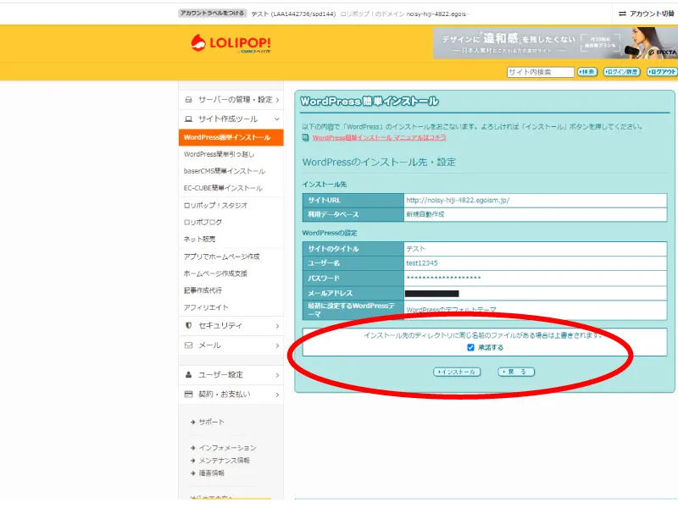This screenshot has width=678, height=508.
Task: Click the アカウント切替 link
Action: 652,14
